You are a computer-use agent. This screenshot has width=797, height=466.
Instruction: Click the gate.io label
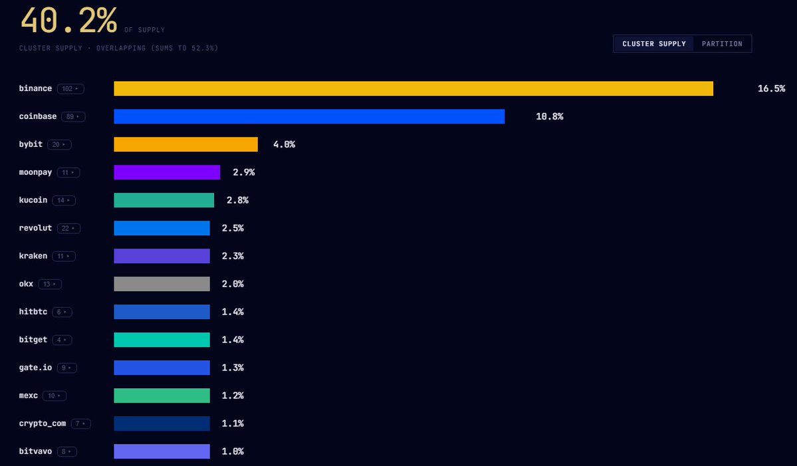click(x=36, y=368)
